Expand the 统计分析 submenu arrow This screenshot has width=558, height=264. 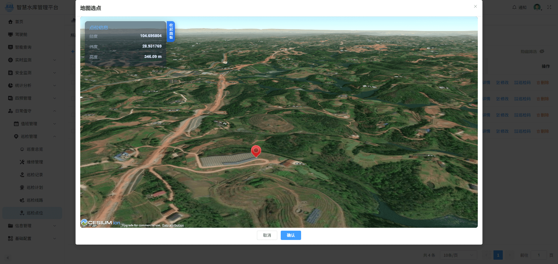point(55,85)
